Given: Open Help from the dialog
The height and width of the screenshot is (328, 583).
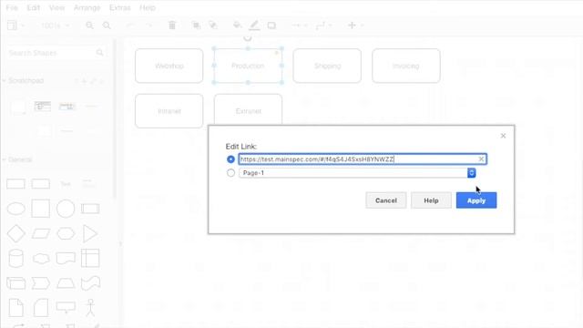Looking at the screenshot, I should click(x=431, y=200).
